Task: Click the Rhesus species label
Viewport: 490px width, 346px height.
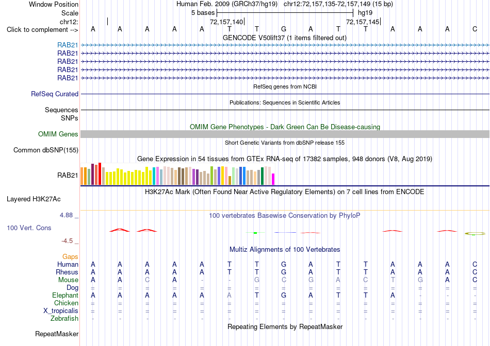Action: pyautogui.click(x=67, y=272)
